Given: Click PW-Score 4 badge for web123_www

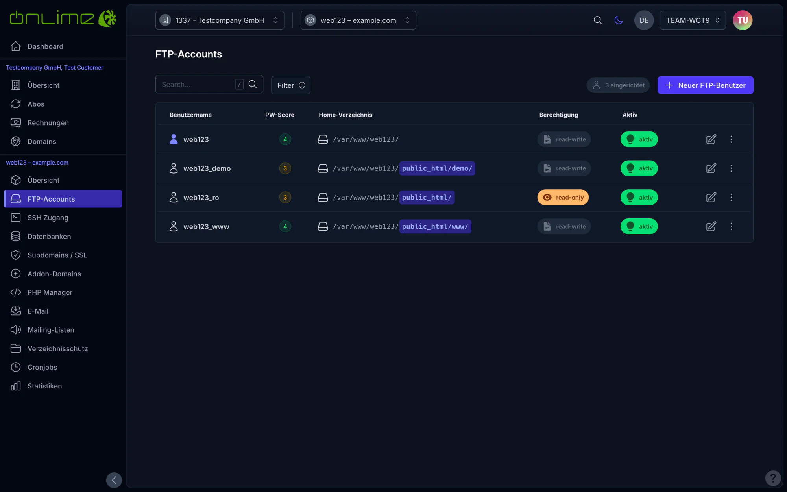Looking at the screenshot, I should [285, 226].
